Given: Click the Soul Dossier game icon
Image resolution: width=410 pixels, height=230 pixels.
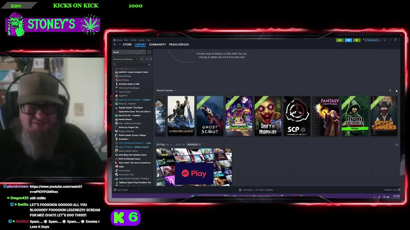Looking at the screenshot, I should coord(117,171).
